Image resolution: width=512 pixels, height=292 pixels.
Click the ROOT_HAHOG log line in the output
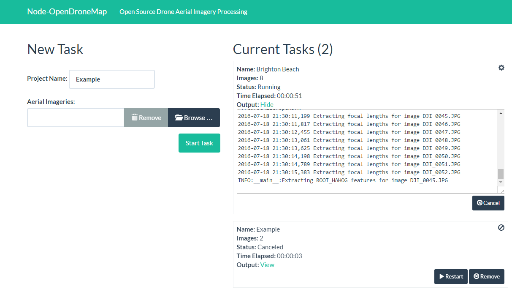343,180
